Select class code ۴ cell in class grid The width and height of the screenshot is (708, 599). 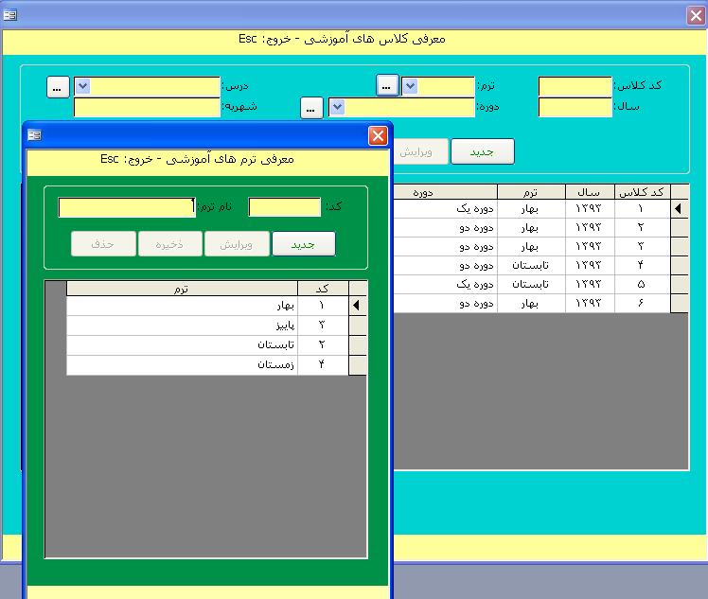point(642,265)
